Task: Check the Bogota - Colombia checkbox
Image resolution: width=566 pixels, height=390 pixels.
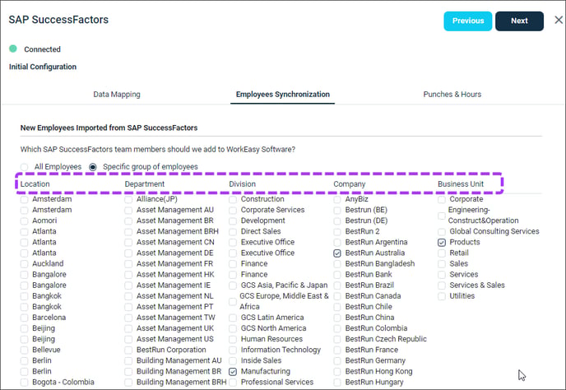Action: (24, 382)
